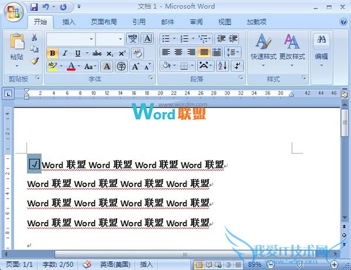Sort text with A-Z icon

222,66
